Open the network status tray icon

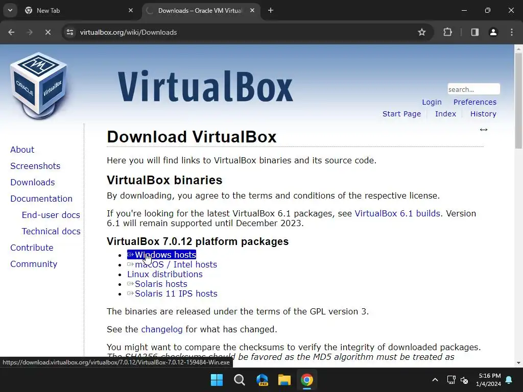(x=451, y=380)
